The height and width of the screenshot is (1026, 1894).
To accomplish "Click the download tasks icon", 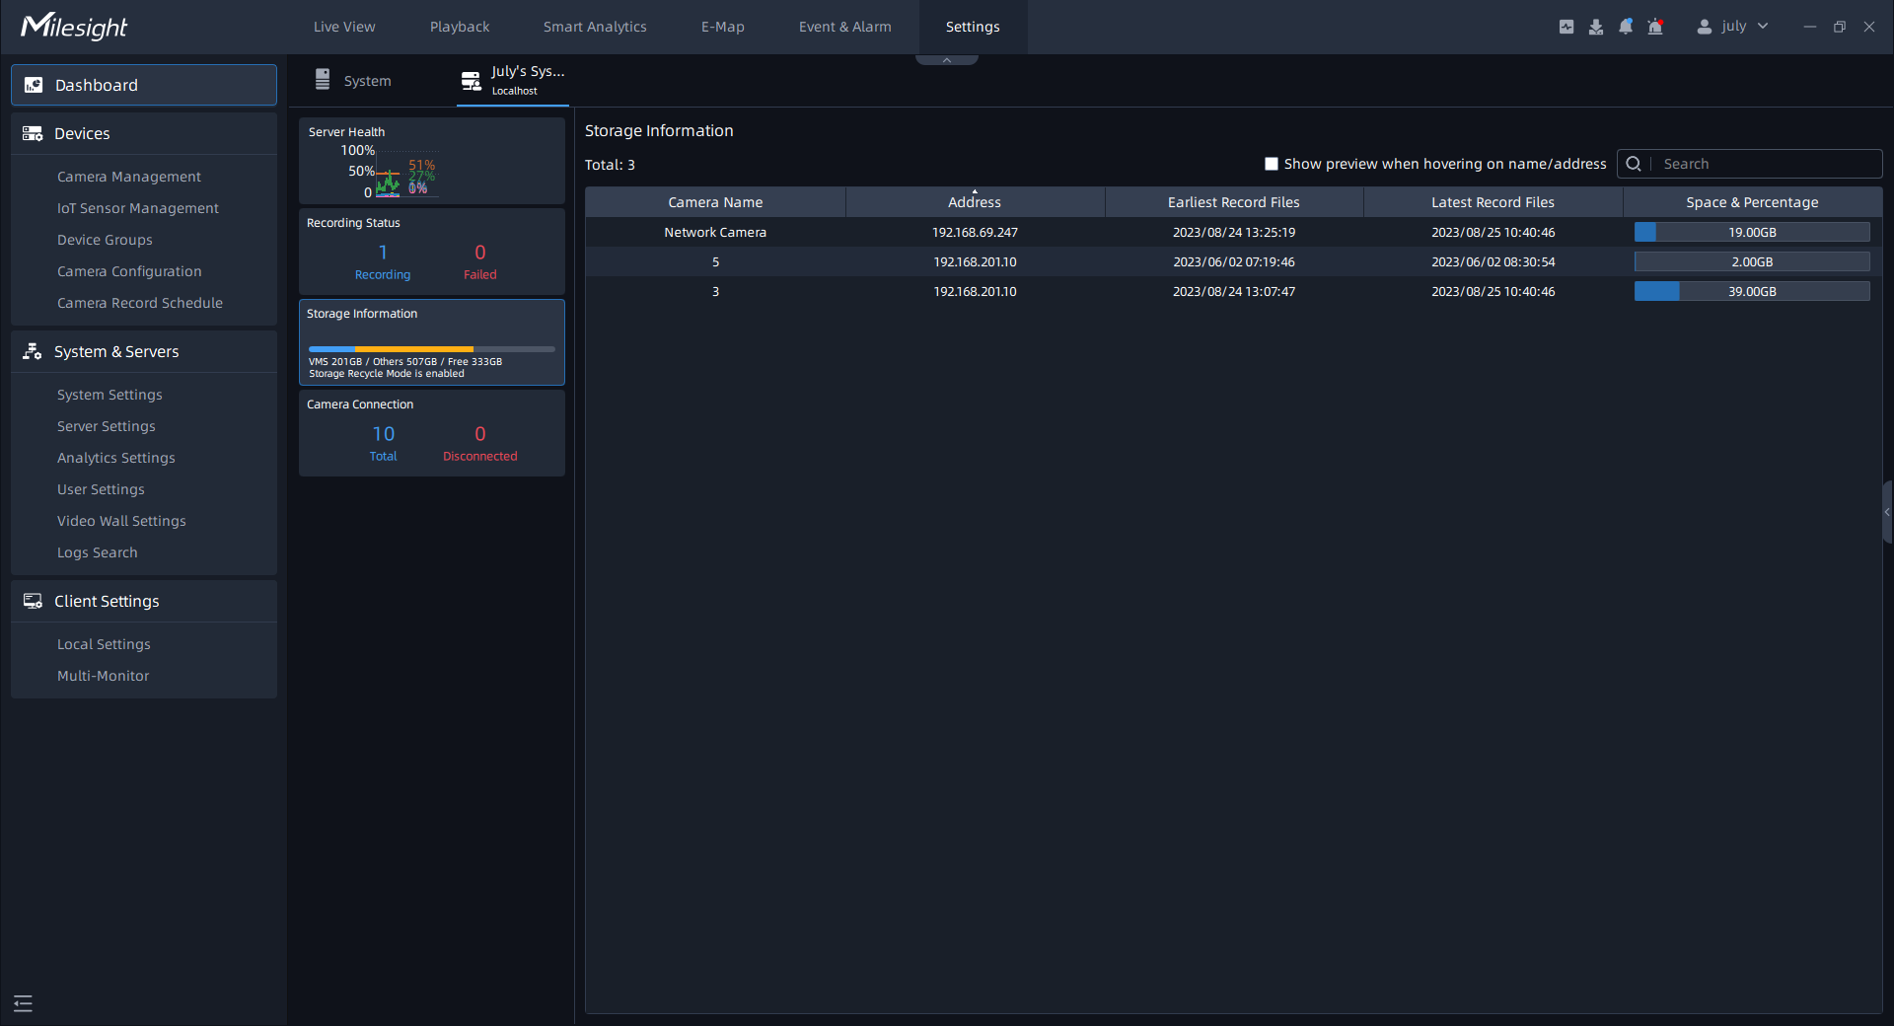I will 1595,27.
